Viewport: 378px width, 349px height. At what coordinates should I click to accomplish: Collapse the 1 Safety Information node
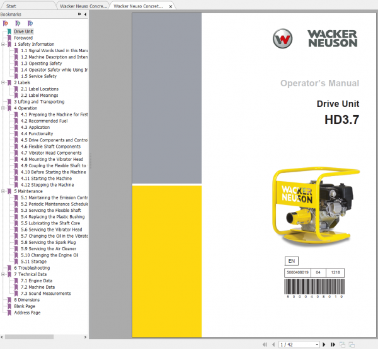[3, 44]
